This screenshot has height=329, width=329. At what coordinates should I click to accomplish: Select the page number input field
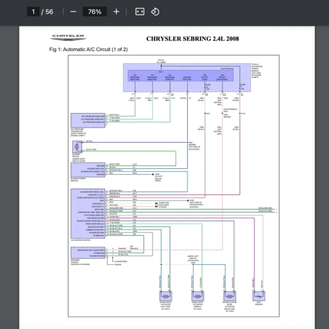pos(34,12)
